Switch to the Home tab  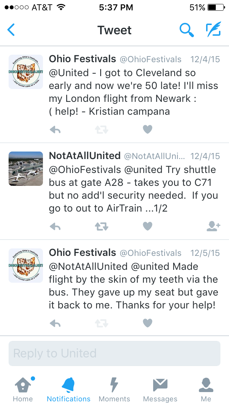coord(23,389)
